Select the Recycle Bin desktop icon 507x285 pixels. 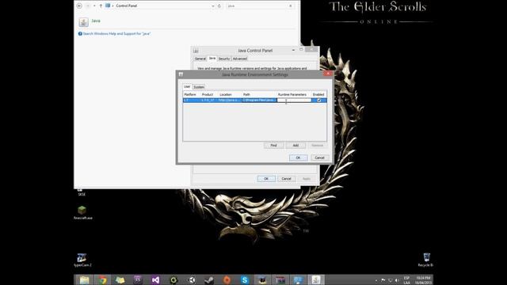(426, 260)
